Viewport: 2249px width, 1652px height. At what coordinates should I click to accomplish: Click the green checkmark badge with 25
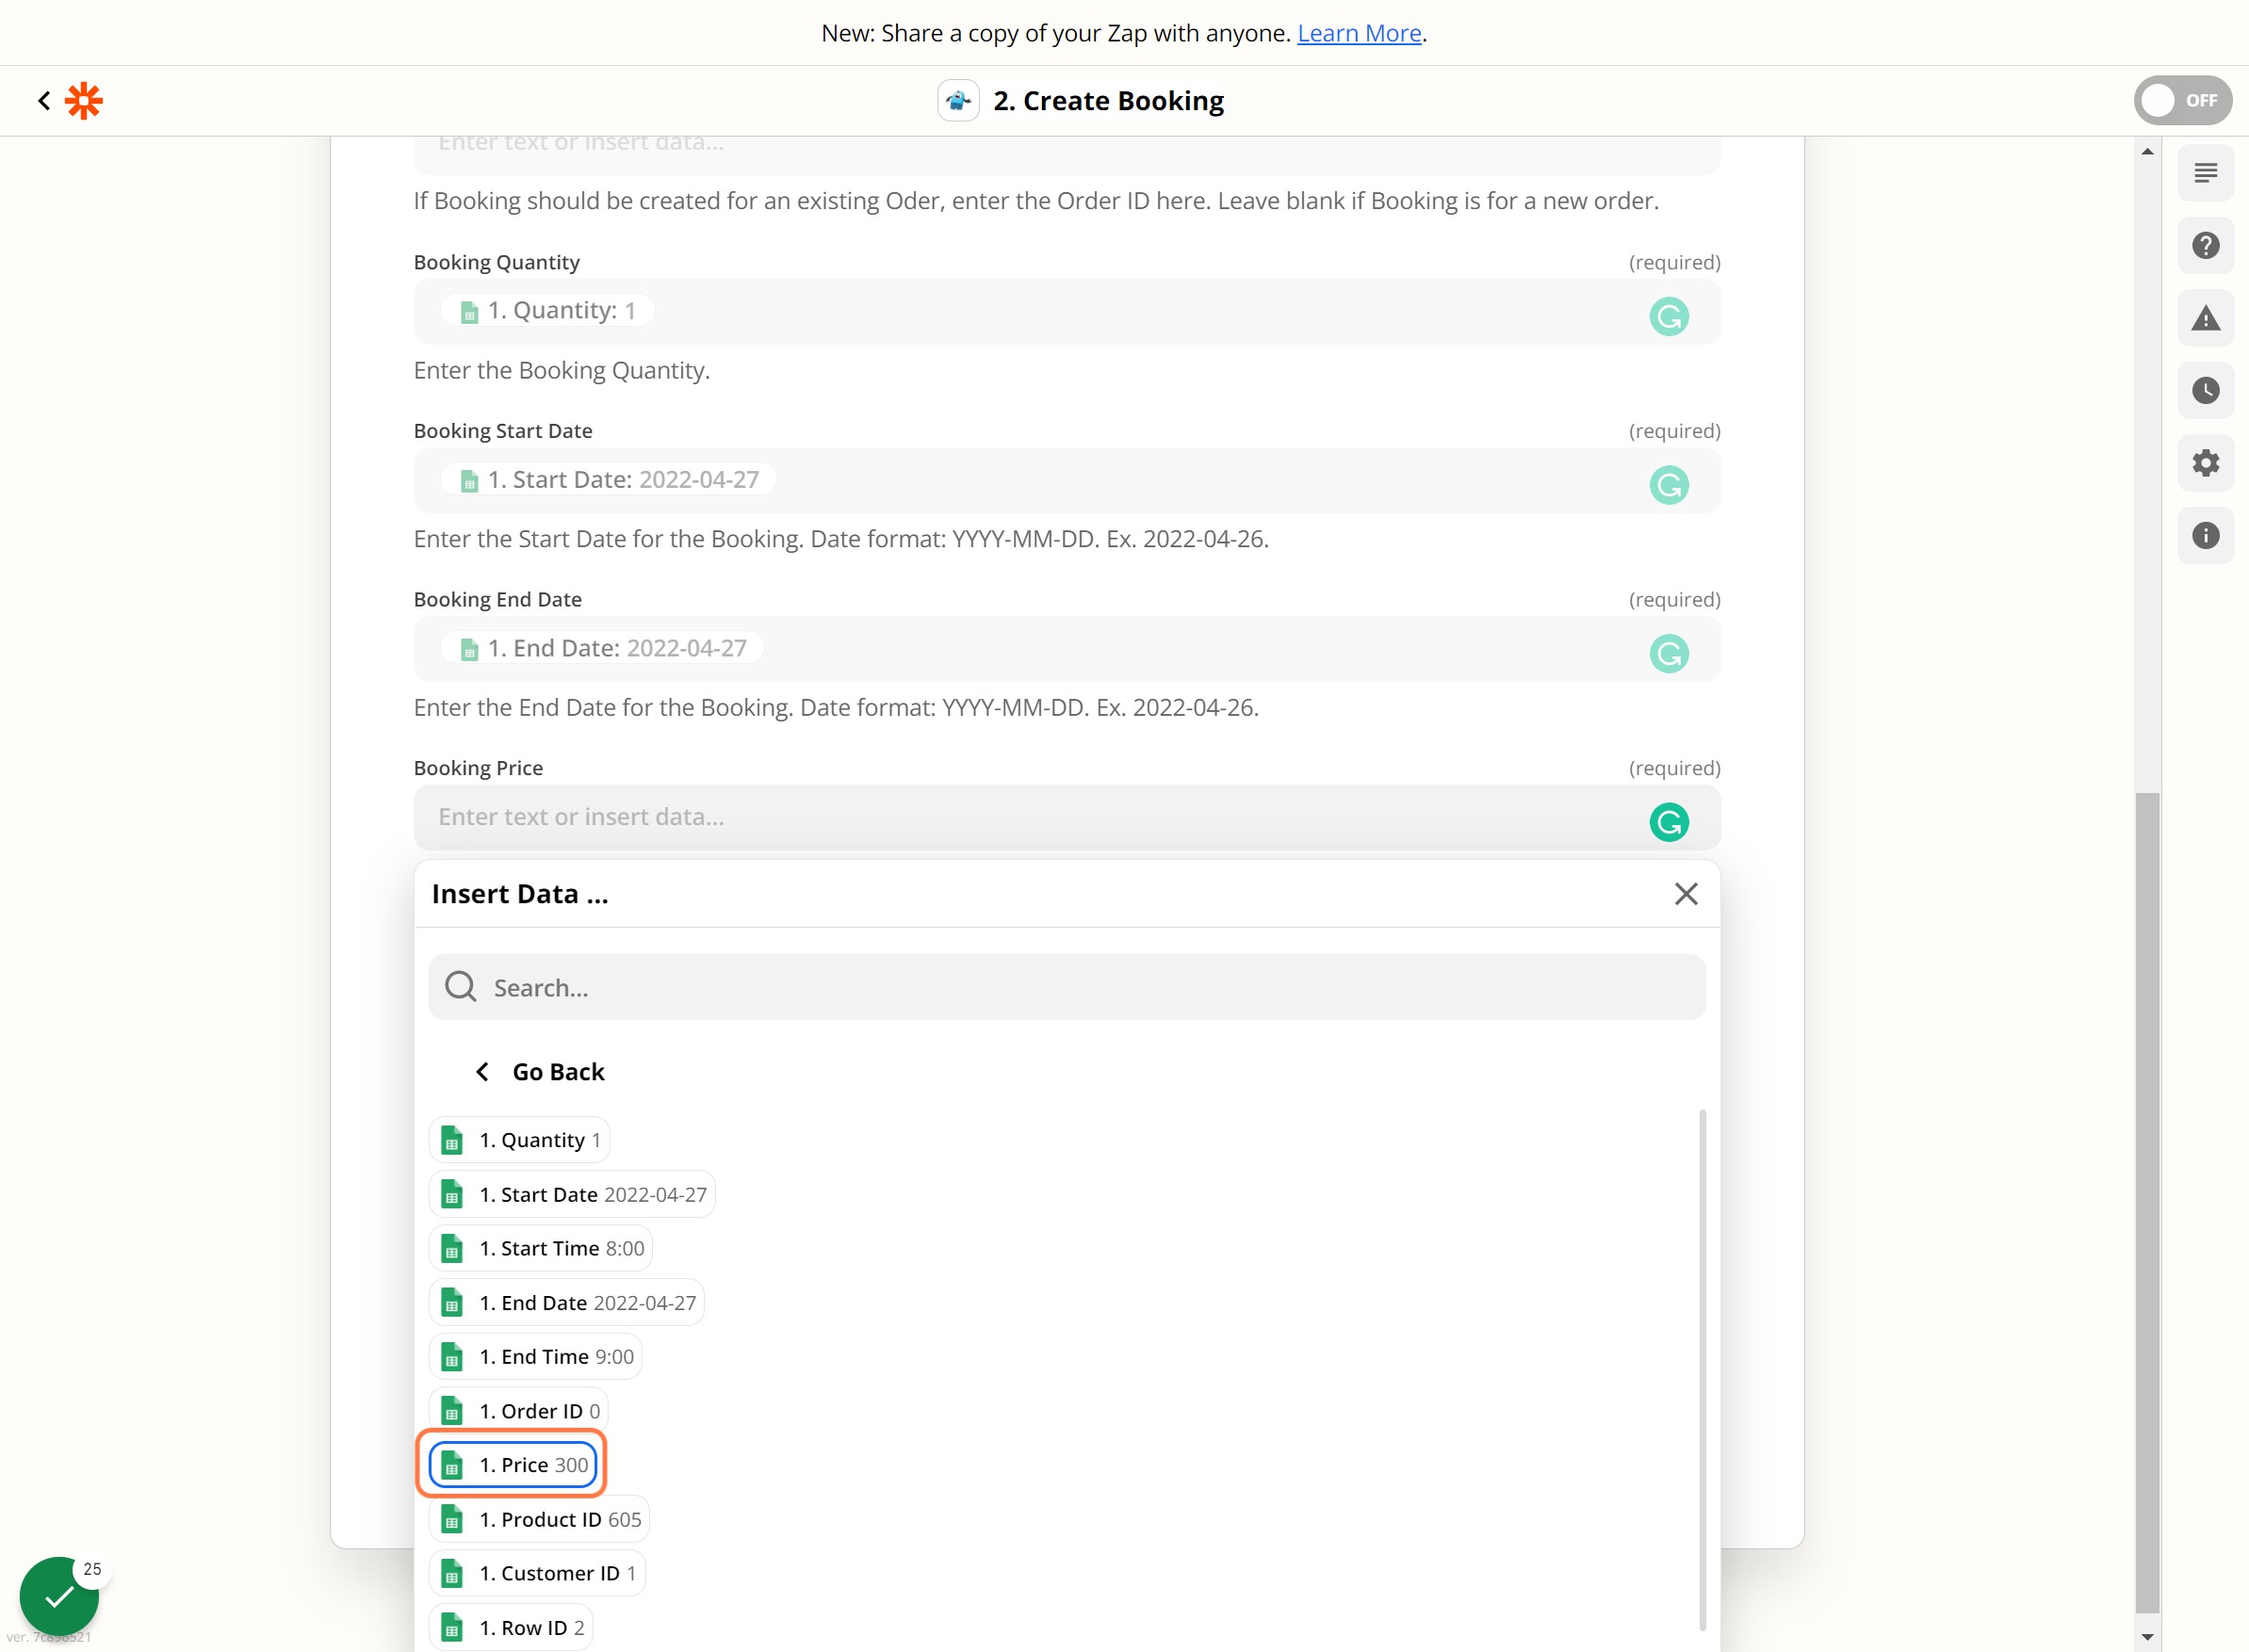pyautogui.click(x=60, y=1596)
